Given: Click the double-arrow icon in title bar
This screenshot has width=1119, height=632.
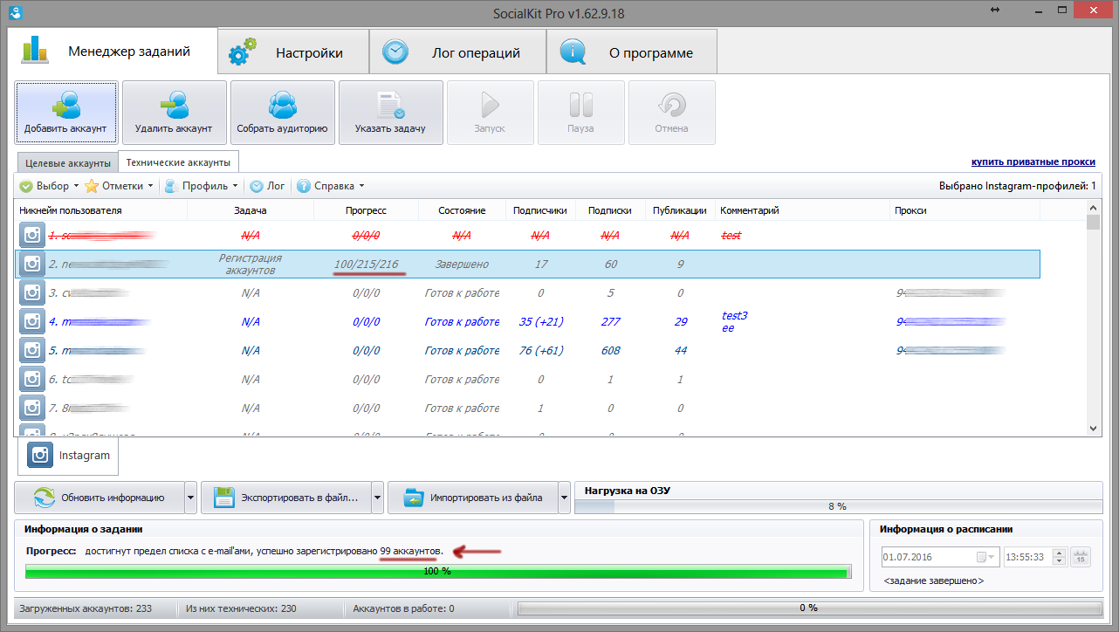Looking at the screenshot, I should (x=995, y=10).
